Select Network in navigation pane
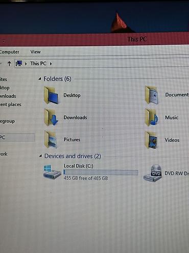 point(4,154)
